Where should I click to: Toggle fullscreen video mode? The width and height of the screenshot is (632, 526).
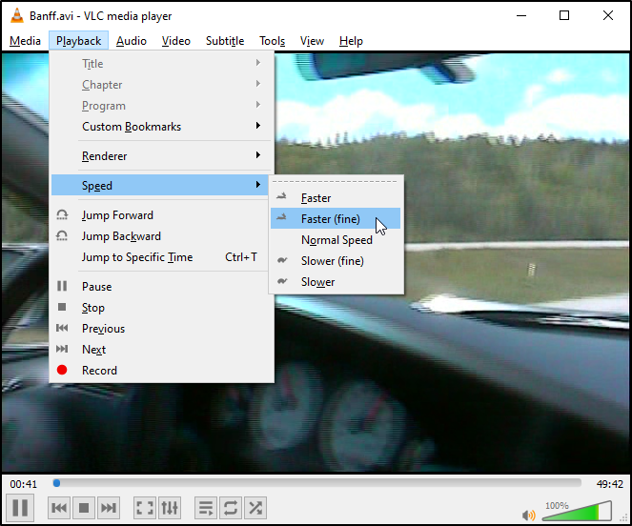pos(145,508)
